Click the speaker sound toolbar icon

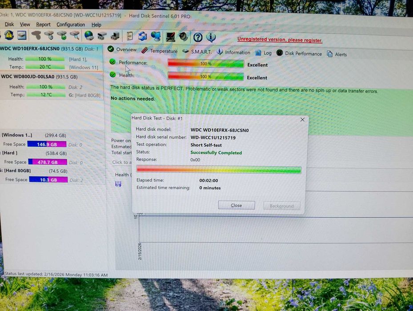coord(183,37)
